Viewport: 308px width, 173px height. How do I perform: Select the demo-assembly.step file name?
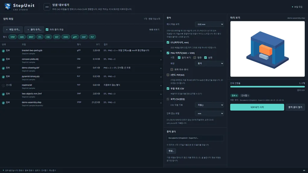(32, 102)
